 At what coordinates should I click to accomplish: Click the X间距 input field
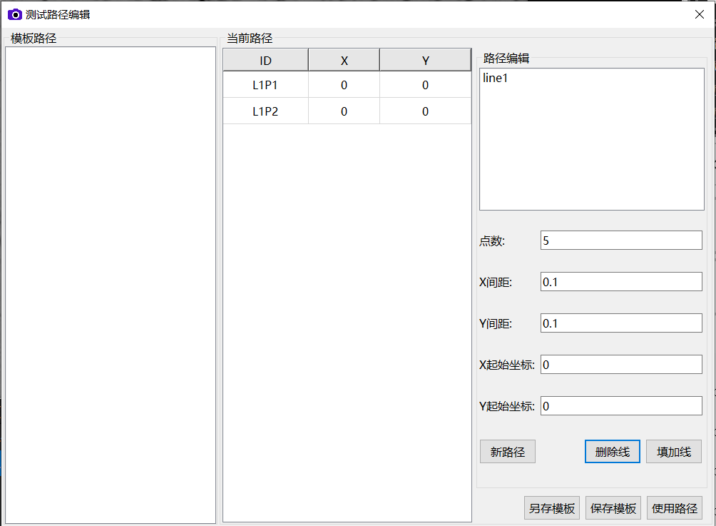[621, 282]
